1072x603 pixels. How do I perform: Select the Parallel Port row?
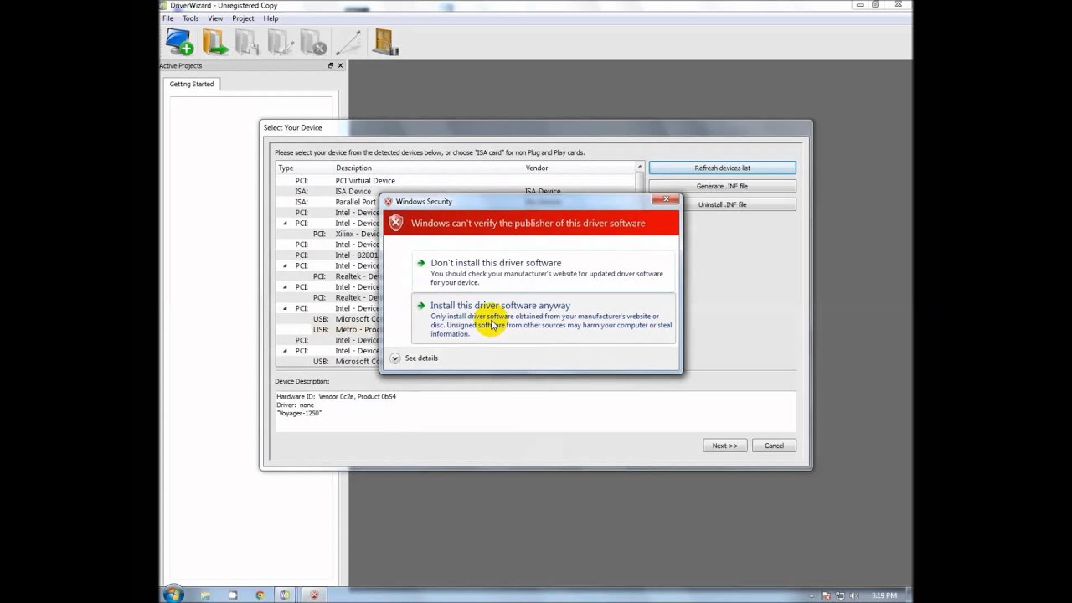328,202
